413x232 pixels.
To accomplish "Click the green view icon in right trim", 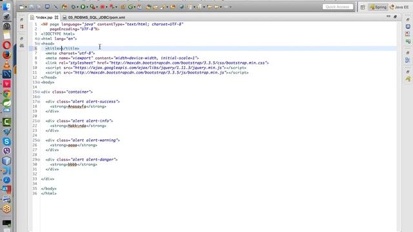I will pos(408,41).
